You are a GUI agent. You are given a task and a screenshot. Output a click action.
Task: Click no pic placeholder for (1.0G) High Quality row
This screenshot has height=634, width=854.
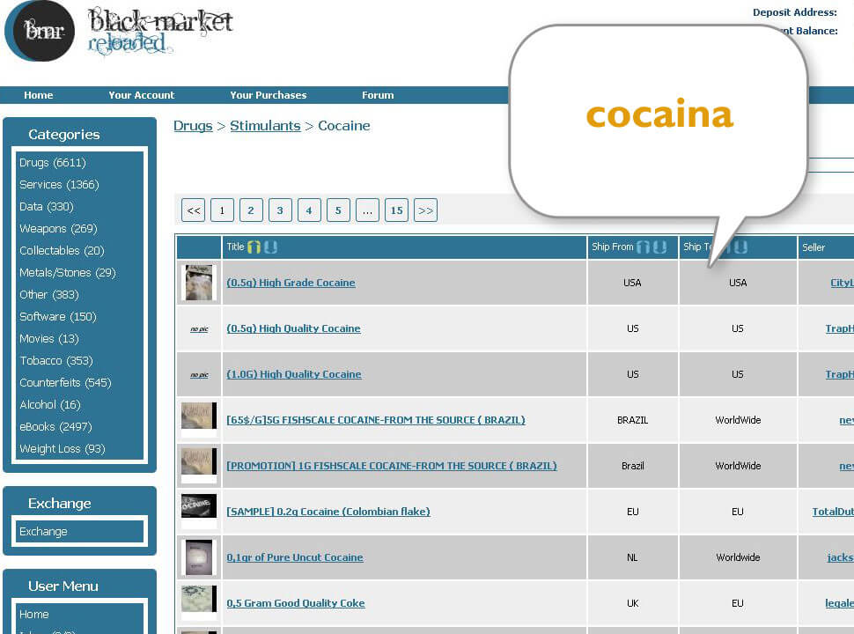199,375
